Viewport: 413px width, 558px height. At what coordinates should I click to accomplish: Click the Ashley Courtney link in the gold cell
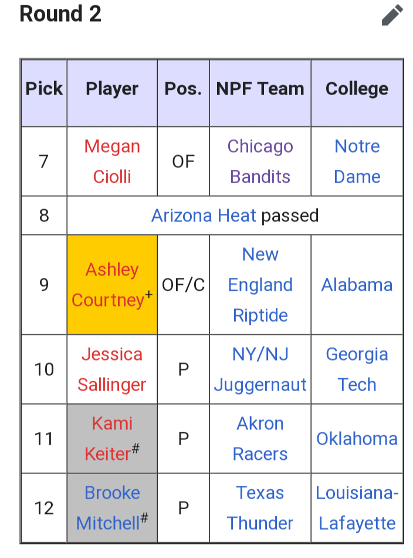click(109, 285)
